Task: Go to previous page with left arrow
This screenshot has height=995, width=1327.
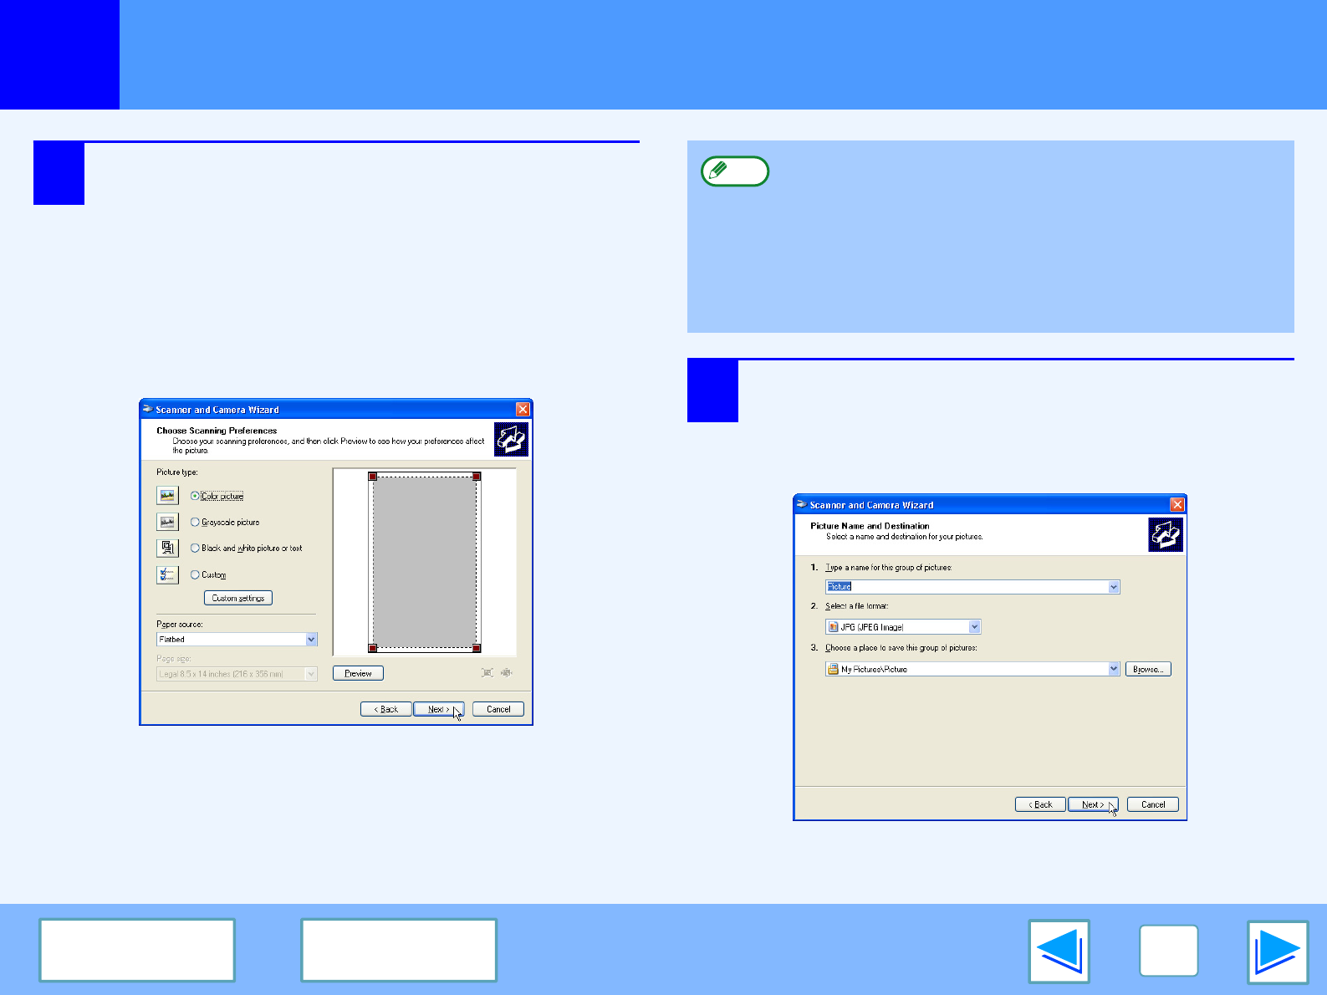Action: coord(1059,951)
